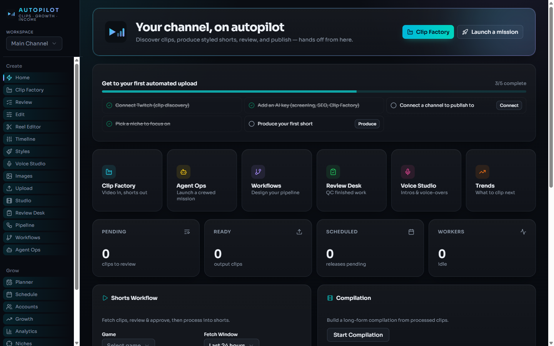Image resolution: width=554 pixels, height=346 pixels.
Task: Click the Planner calendar icon in sidebar
Action: 9,282
